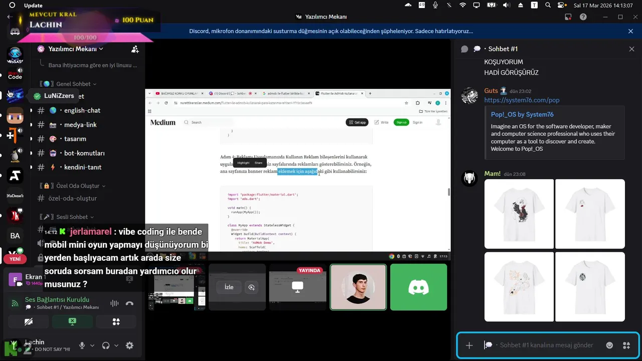Click the date and time clock
Image resolution: width=642 pixels, height=361 pixels.
click(603, 5)
